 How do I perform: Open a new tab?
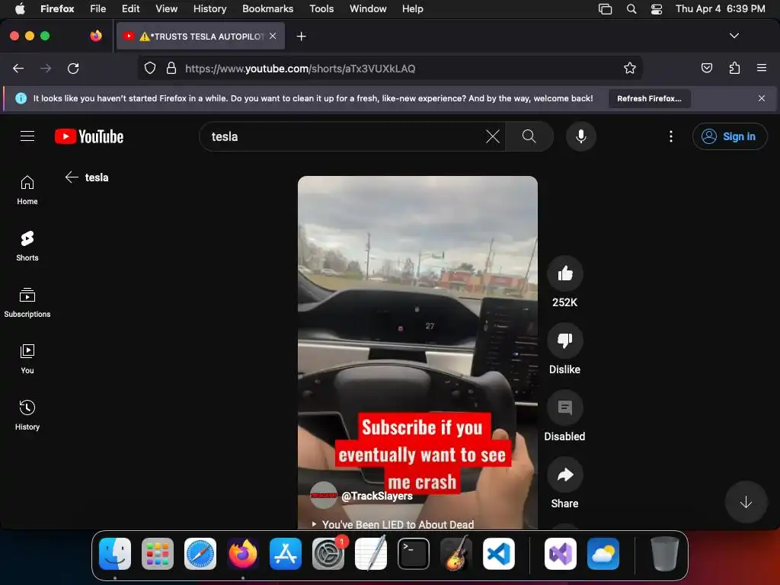point(301,37)
